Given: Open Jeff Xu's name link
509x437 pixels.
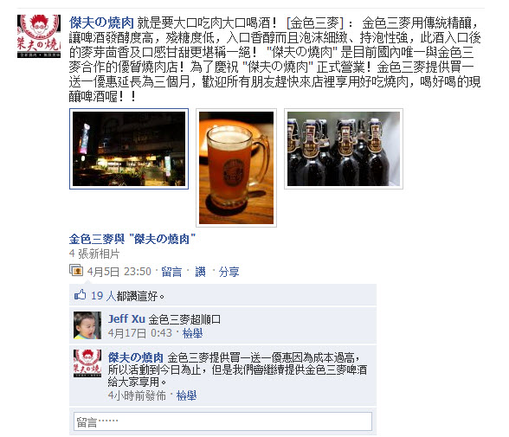Looking at the screenshot, I should pyautogui.click(x=126, y=319).
